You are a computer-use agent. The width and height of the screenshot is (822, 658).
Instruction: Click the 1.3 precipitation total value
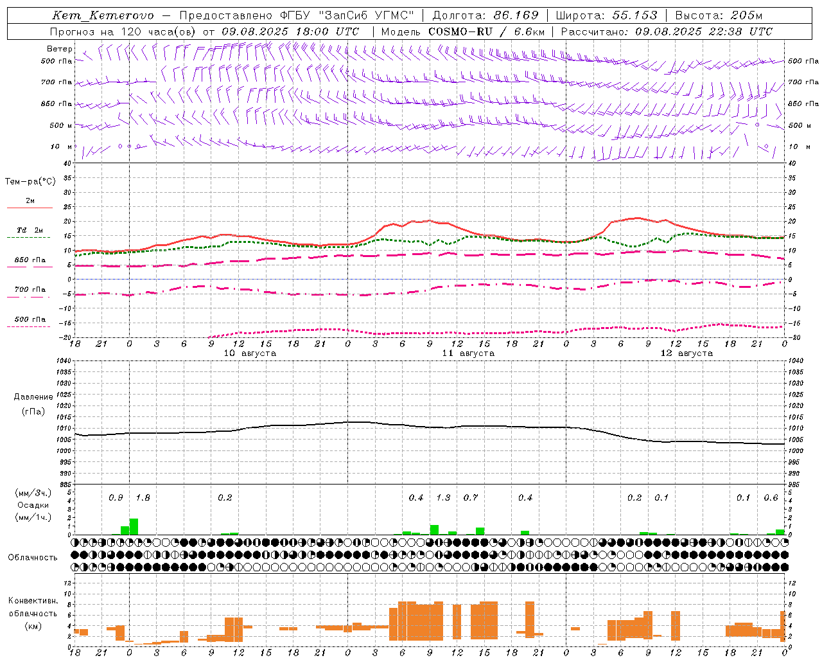coord(443,498)
